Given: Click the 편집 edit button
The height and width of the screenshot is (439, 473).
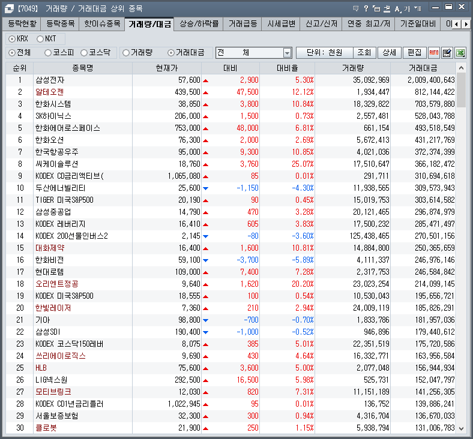Looking at the screenshot, I should point(415,53).
